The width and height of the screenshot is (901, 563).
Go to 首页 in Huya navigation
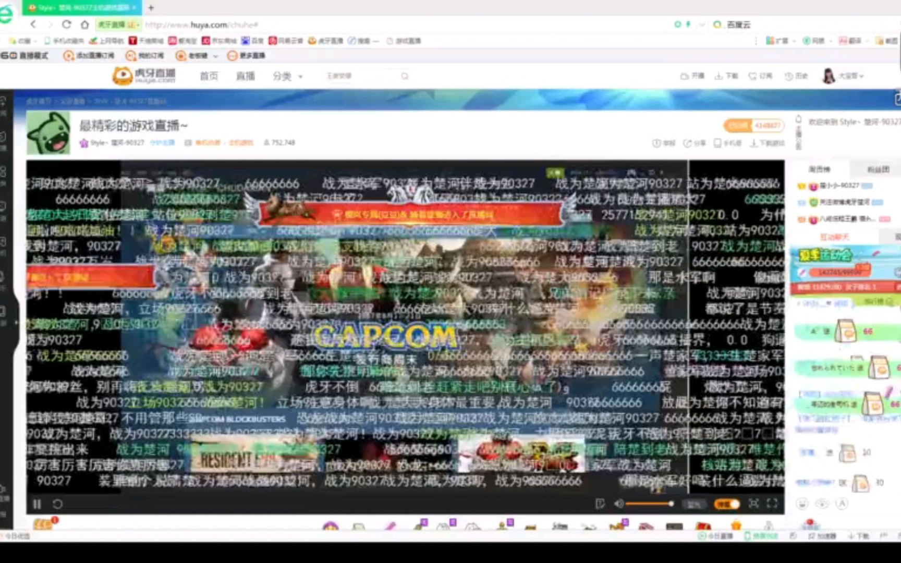click(209, 76)
